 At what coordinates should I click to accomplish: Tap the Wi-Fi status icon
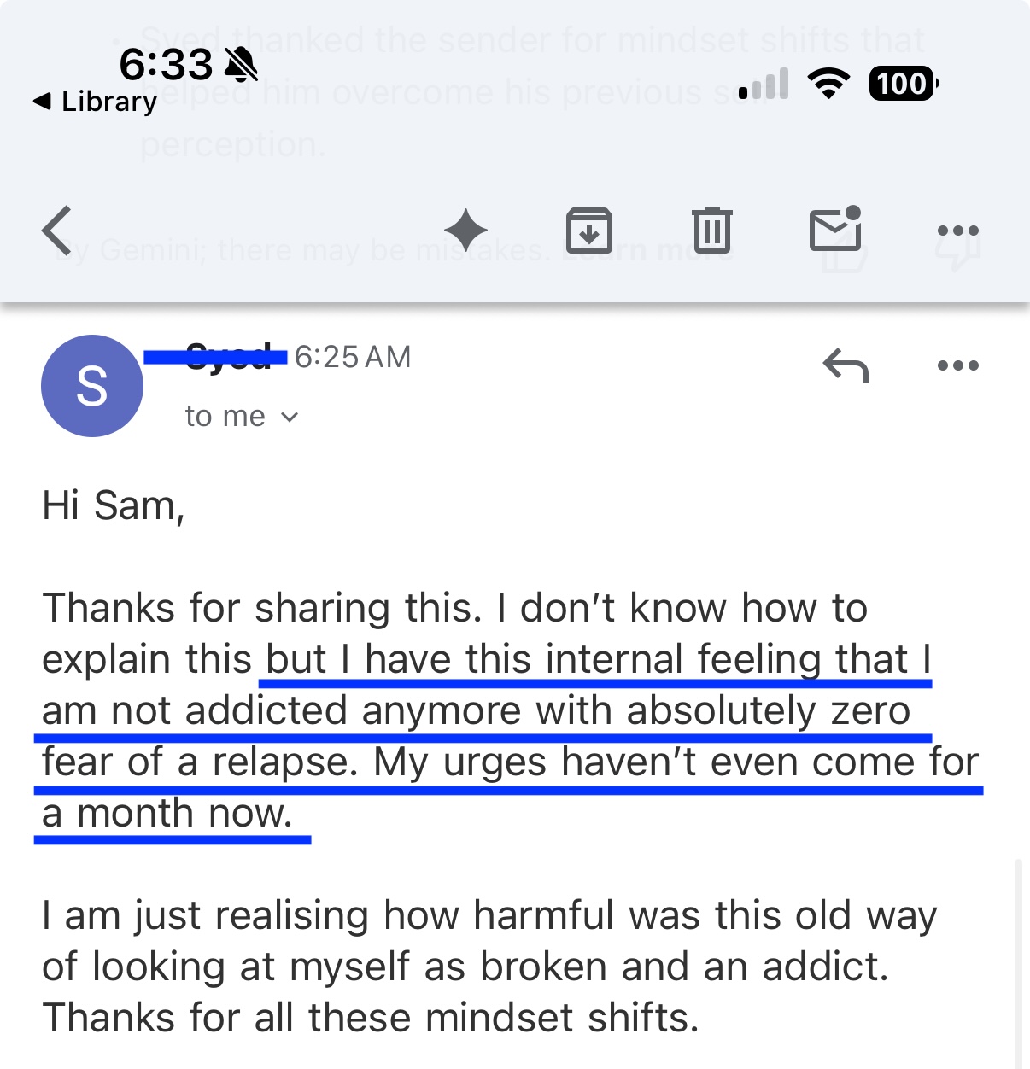[x=828, y=84]
